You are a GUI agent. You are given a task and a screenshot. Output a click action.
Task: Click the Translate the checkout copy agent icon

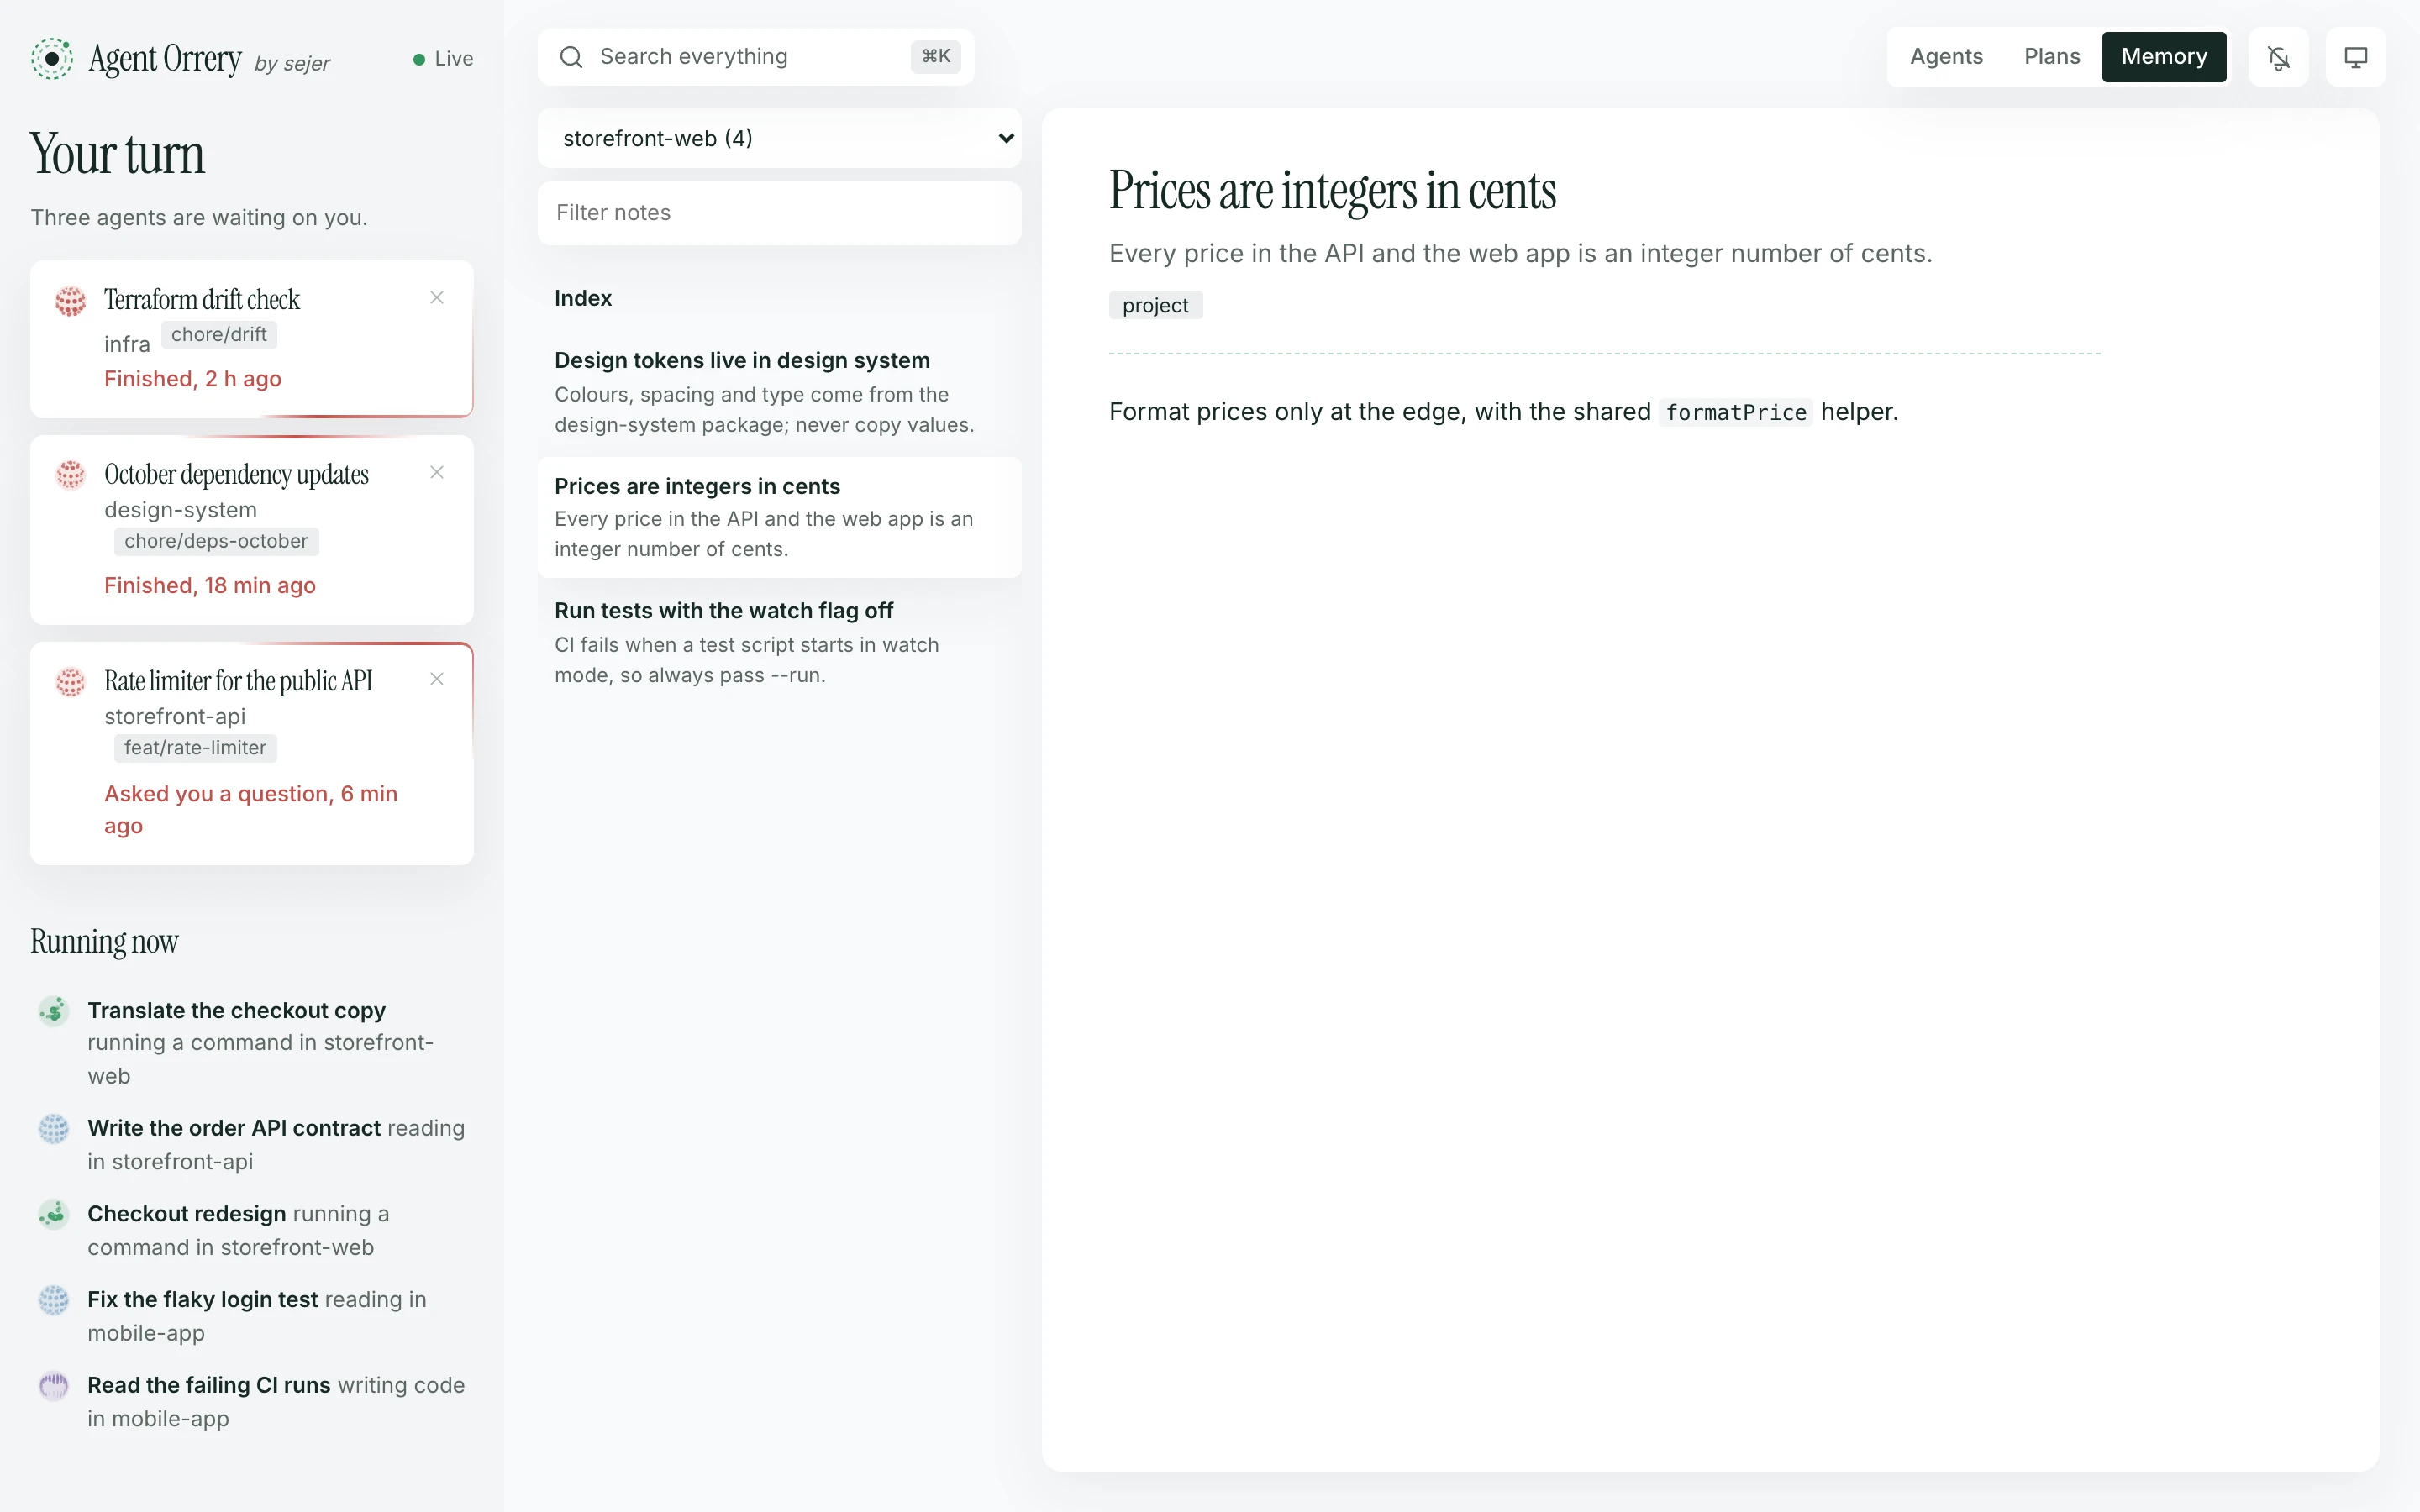pyautogui.click(x=54, y=1011)
